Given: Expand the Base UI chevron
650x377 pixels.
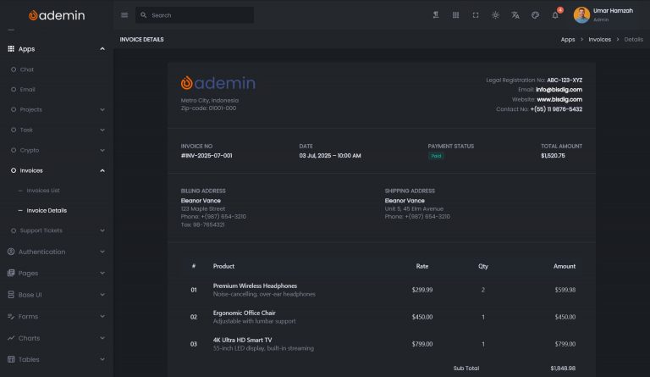Looking at the screenshot, I should tap(102, 295).
